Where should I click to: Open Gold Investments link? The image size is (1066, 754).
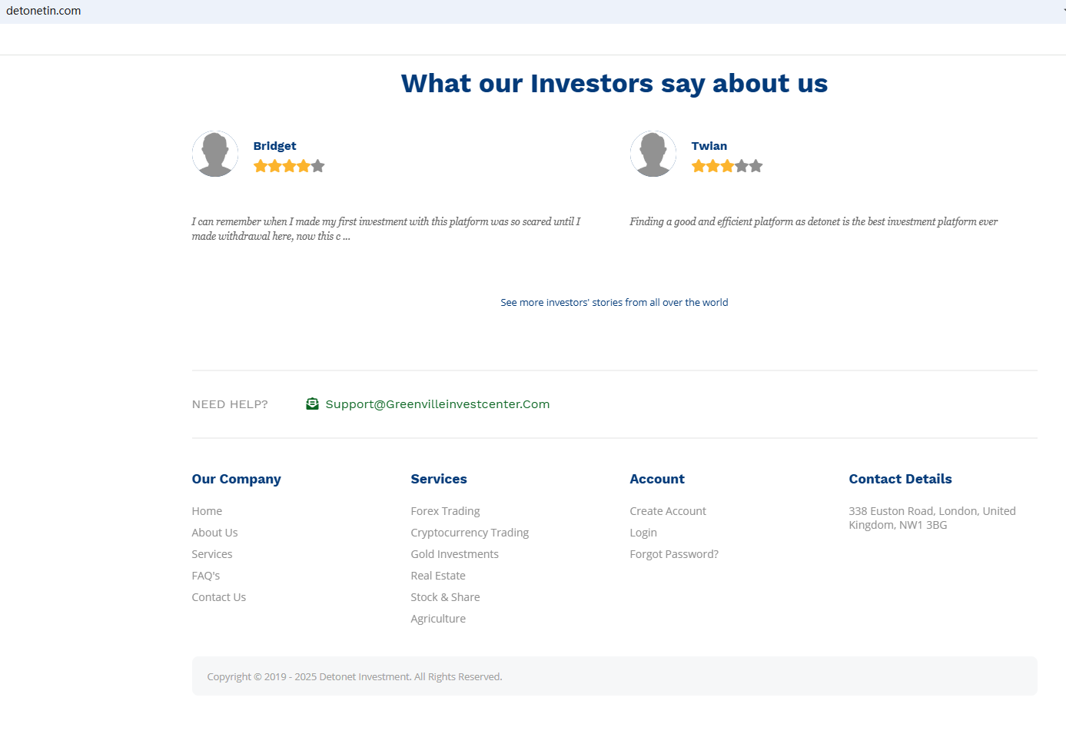click(454, 554)
